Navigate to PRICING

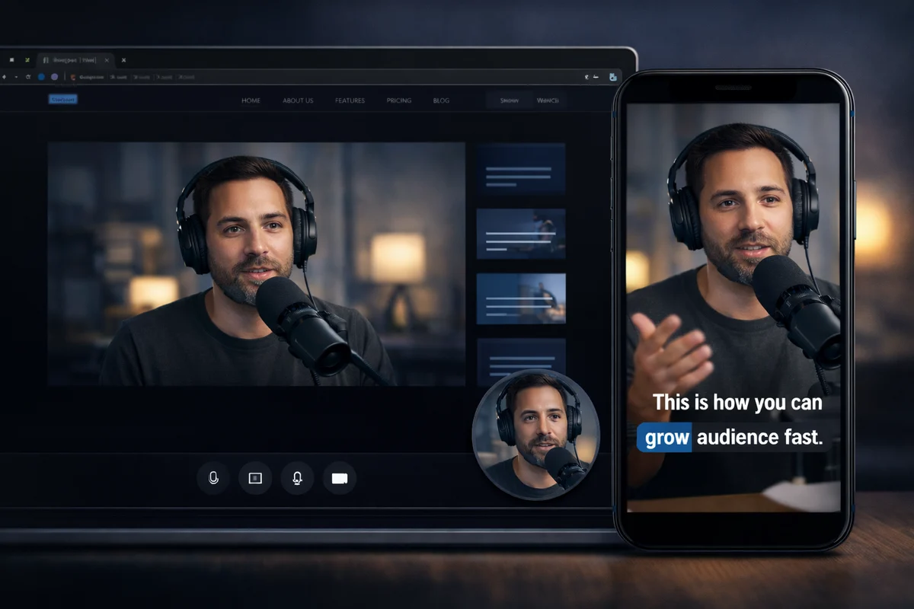398,100
